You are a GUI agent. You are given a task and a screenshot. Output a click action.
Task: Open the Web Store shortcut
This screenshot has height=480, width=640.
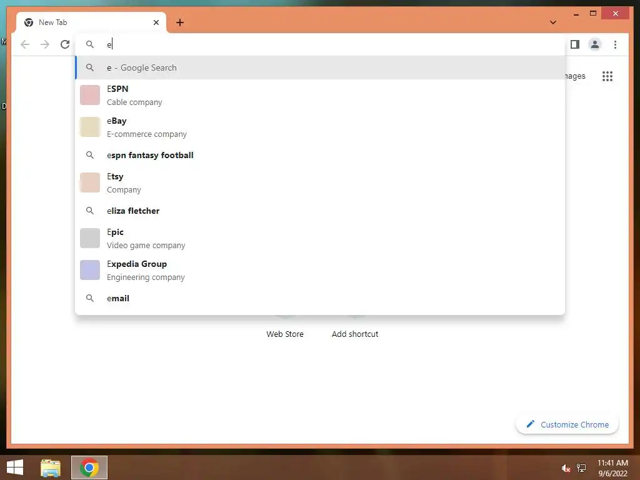[285, 334]
